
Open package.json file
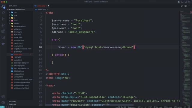19,66
